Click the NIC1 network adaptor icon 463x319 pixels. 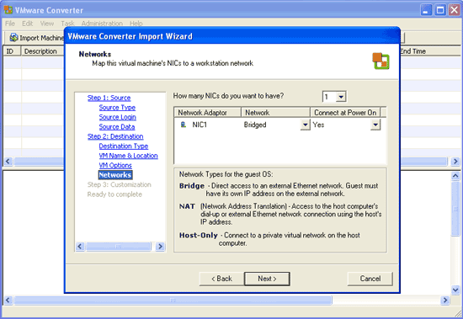pos(184,125)
